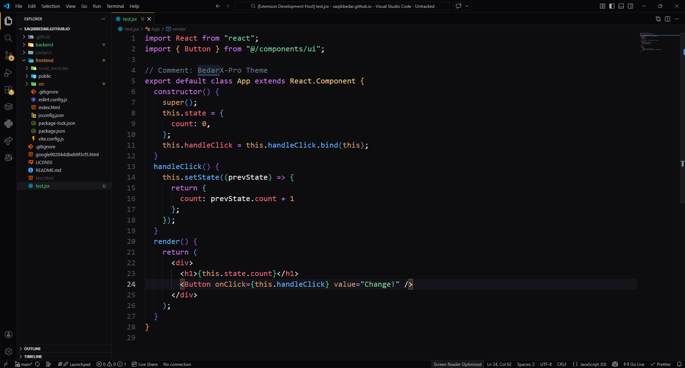The image size is (685, 368).
Task: Toggle Screen Reader Optimized mode
Action: 457,364
